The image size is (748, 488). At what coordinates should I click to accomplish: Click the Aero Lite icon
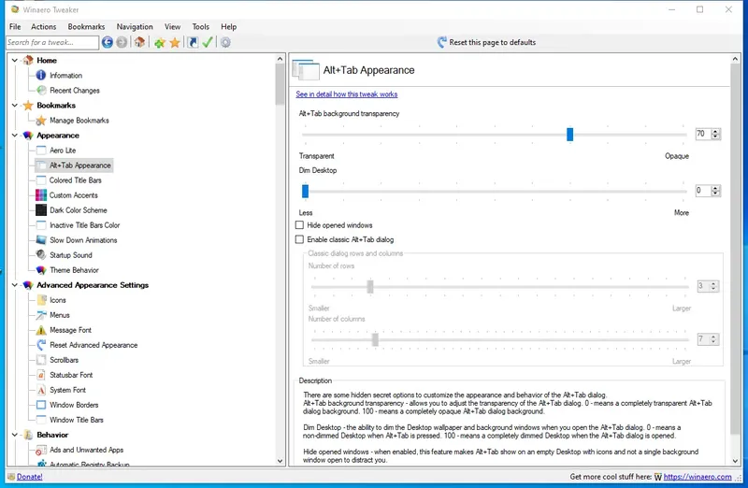coord(41,151)
